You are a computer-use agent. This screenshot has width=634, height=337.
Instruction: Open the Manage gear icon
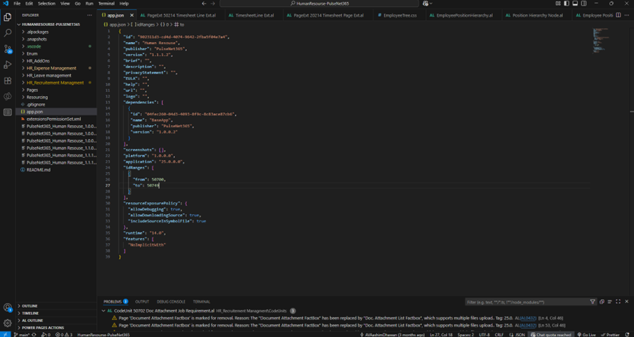(x=7, y=323)
